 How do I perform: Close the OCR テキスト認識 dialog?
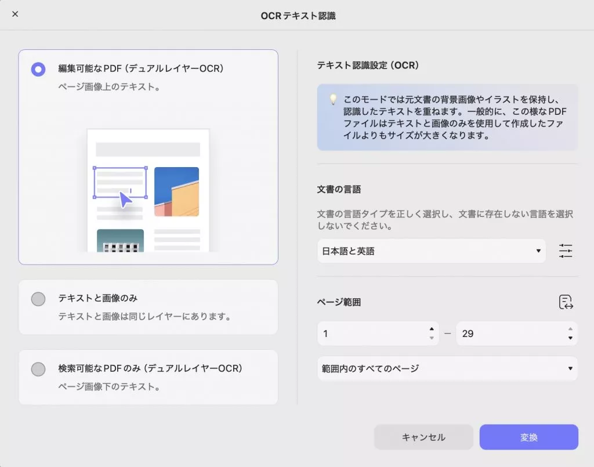tap(15, 14)
